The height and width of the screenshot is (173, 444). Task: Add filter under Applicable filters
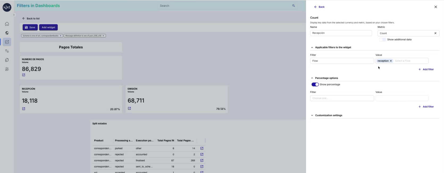pos(426,70)
